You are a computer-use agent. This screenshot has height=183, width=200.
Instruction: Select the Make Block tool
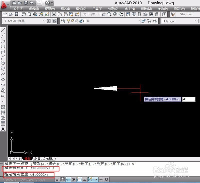point(3,96)
